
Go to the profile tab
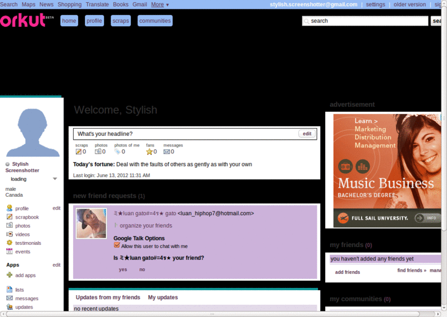point(94,21)
